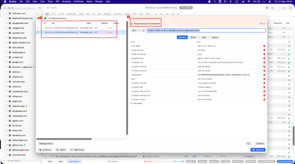The width and height of the screenshot is (295, 164).
Task: Open the Certificate menu in the menu bar
Action: coord(79,1)
